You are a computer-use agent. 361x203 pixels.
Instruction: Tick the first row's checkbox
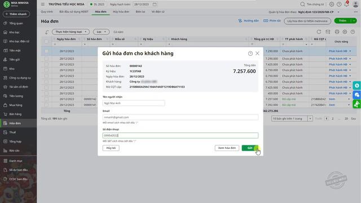click(x=46, y=51)
